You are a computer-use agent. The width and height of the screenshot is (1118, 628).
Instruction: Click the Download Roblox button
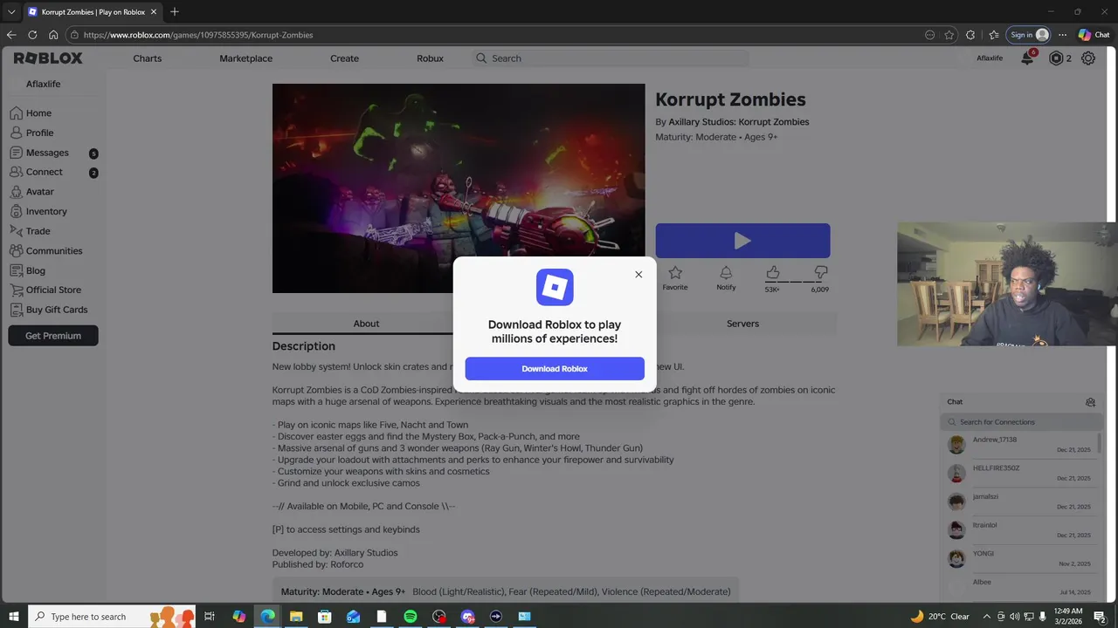click(x=555, y=369)
